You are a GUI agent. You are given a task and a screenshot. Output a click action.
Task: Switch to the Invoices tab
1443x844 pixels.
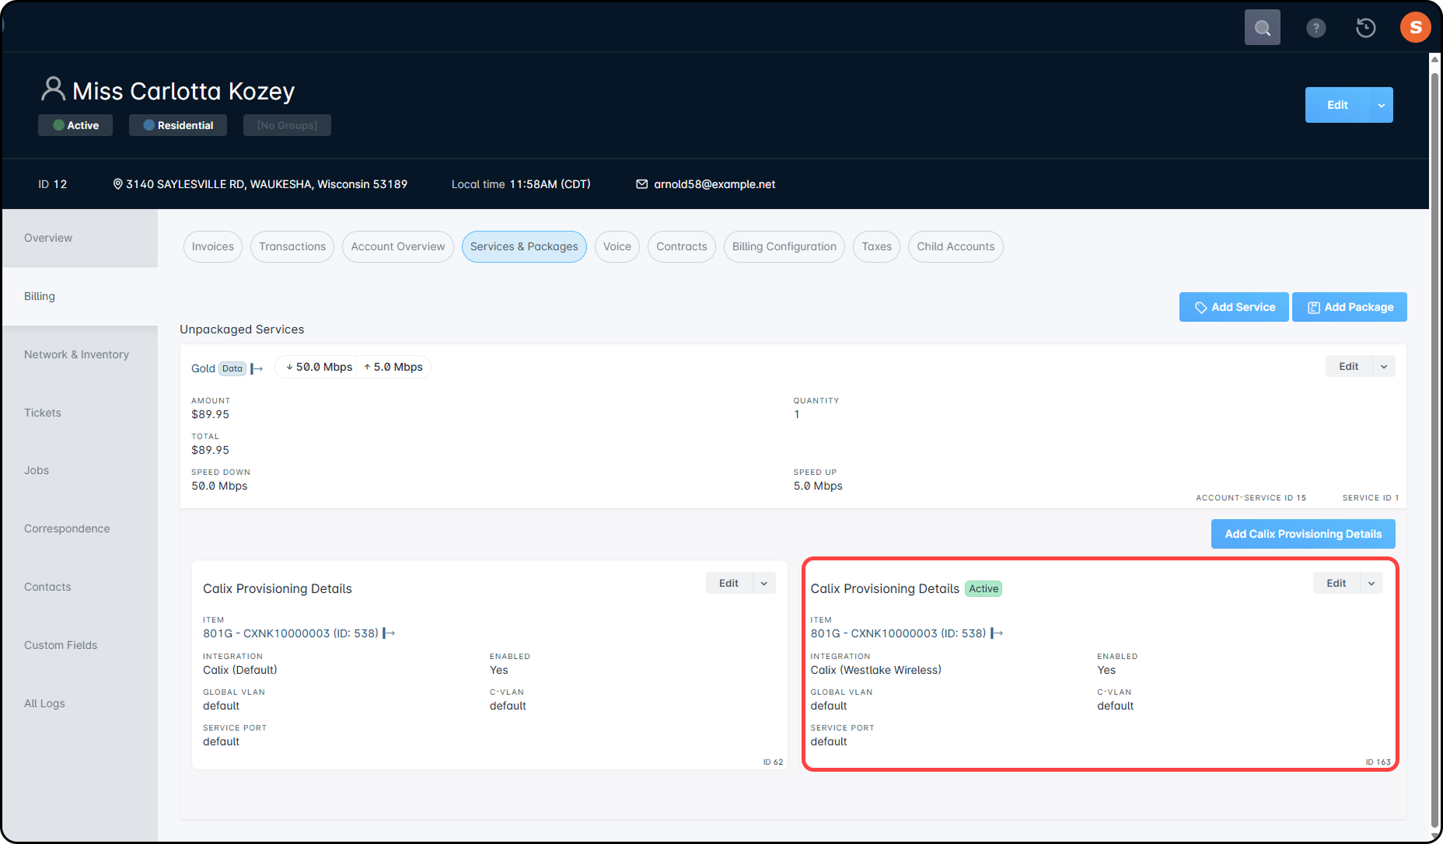[x=213, y=246]
